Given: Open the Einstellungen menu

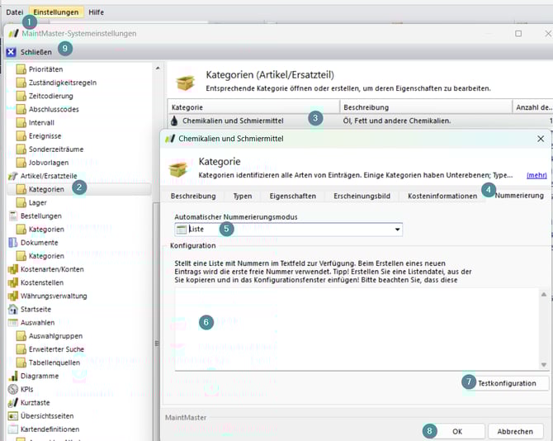Looking at the screenshot, I should coord(57,12).
